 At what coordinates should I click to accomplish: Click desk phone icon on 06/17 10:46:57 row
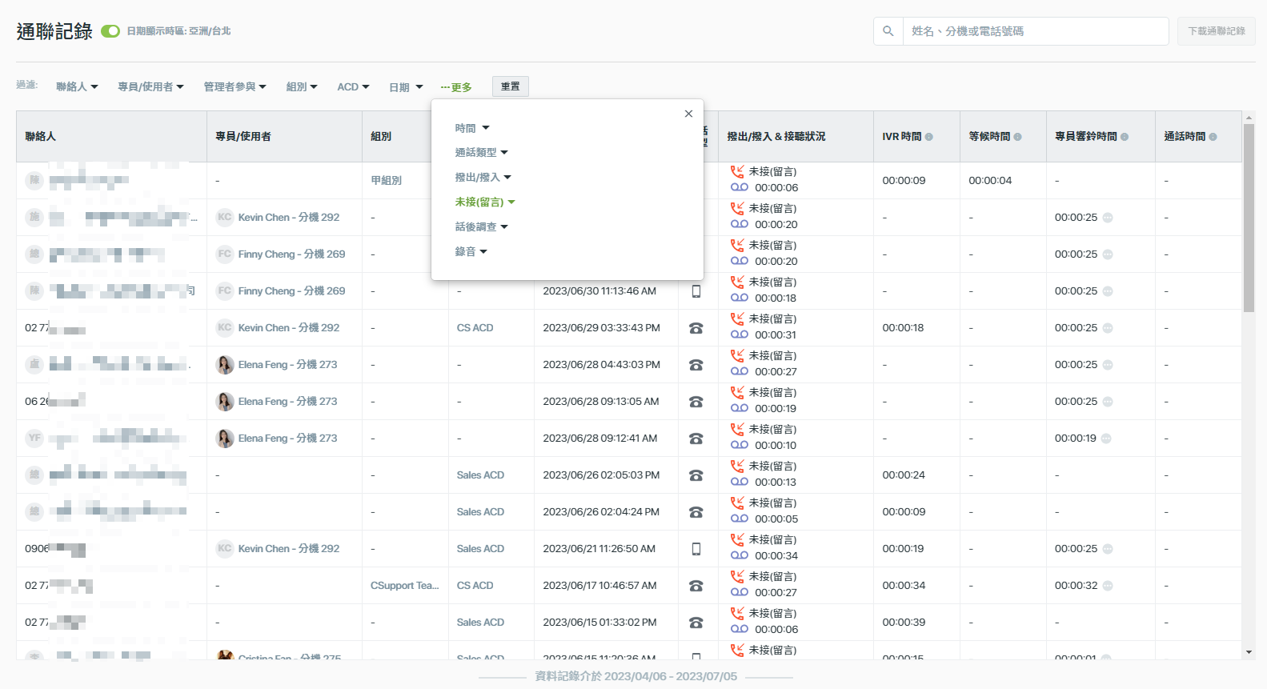(x=696, y=586)
